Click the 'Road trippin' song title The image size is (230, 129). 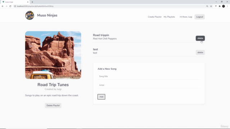pyautogui.click(x=101, y=35)
